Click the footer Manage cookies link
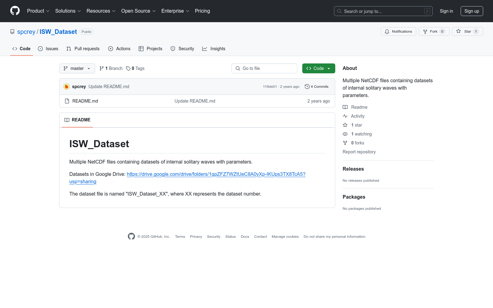Viewport: 493px width, 308px height. click(285, 237)
